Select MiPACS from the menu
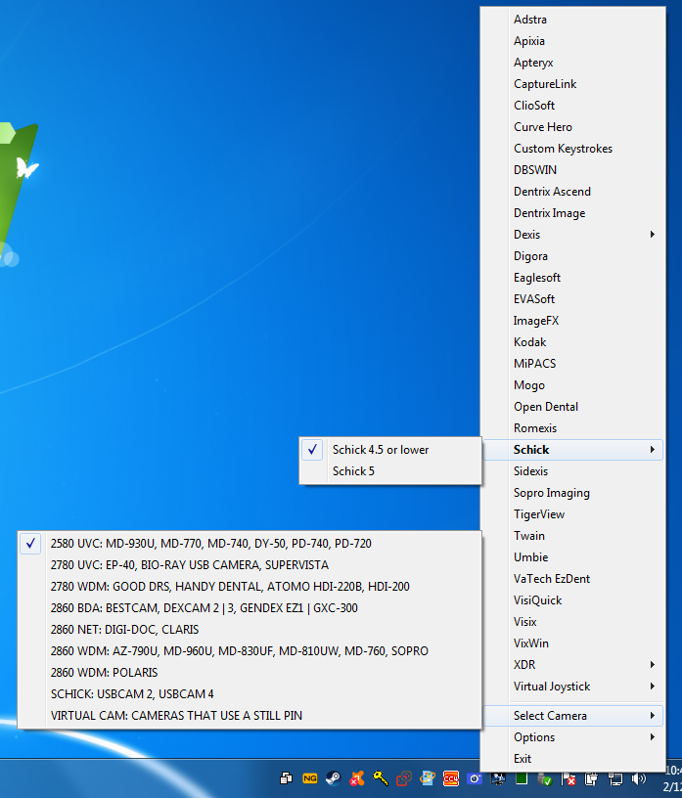Screen dimensions: 682x798 573,364
